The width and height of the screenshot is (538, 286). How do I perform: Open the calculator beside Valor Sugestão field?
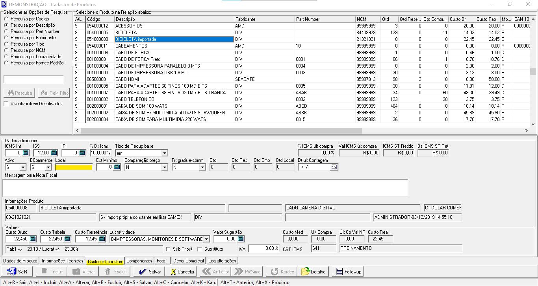(x=241, y=239)
